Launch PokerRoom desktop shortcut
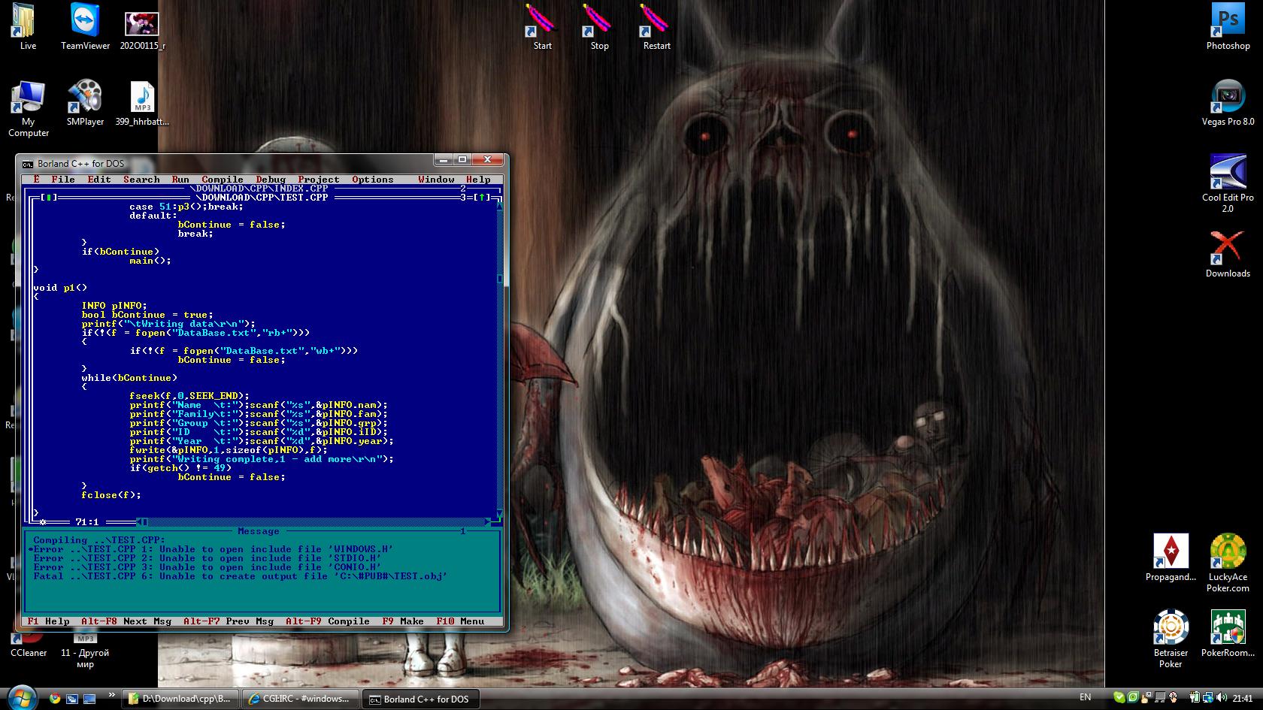Viewport: 1263px width, 710px height. click(x=1228, y=633)
